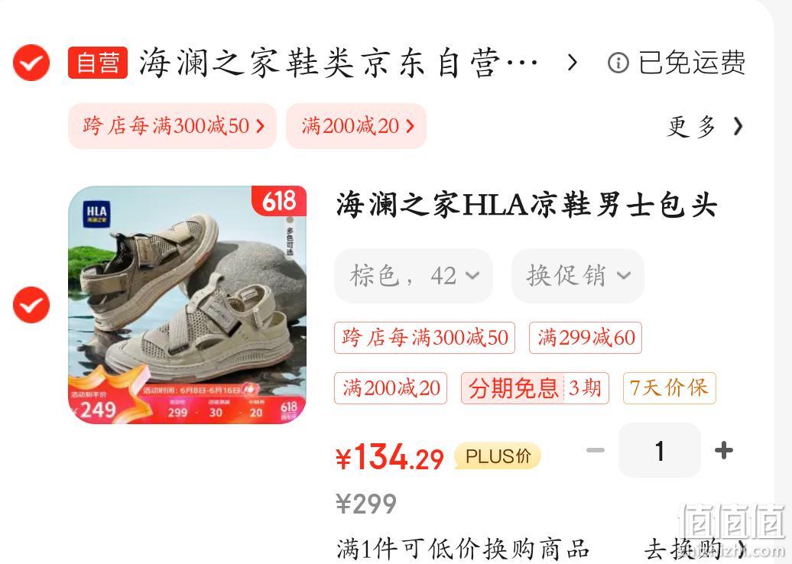
Task: Click the quantity input field showing 1
Action: pyautogui.click(x=660, y=450)
